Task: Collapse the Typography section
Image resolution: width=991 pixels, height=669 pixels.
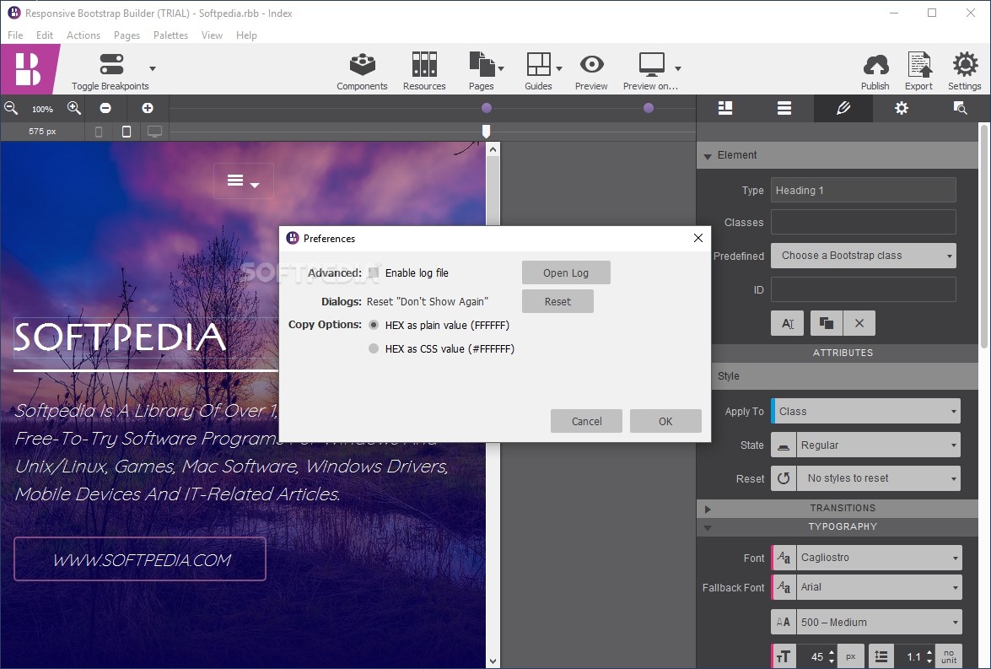Action: pos(708,527)
